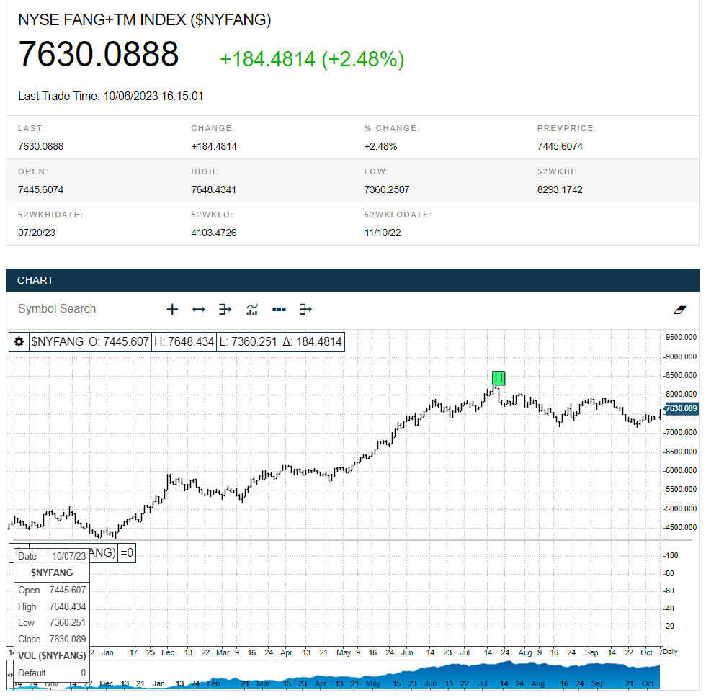The height and width of the screenshot is (700, 706).
Task: Click the L: 7360.251 low value box
Action: (x=248, y=341)
